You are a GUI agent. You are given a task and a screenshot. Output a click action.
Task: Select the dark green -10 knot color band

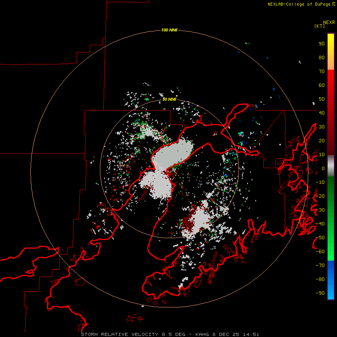(x=331, y=183)
